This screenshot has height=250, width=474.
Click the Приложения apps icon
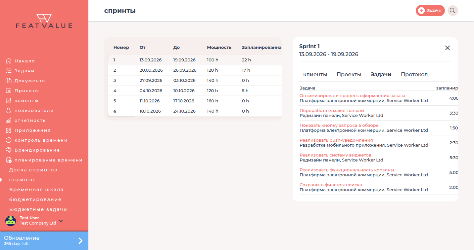[9, 130]
